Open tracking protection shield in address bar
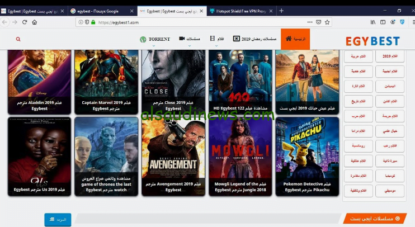 (x=87, y=22)
